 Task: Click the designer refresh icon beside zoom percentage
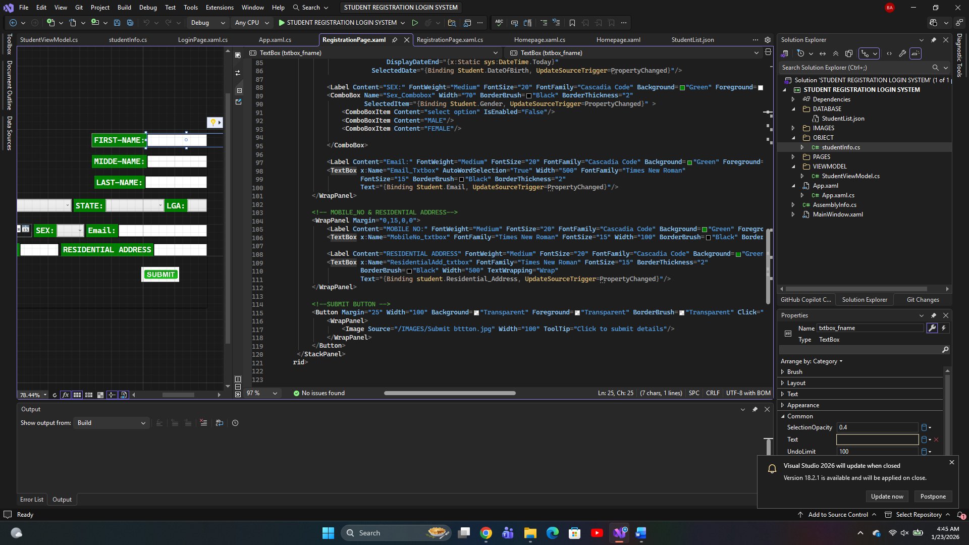55,395
